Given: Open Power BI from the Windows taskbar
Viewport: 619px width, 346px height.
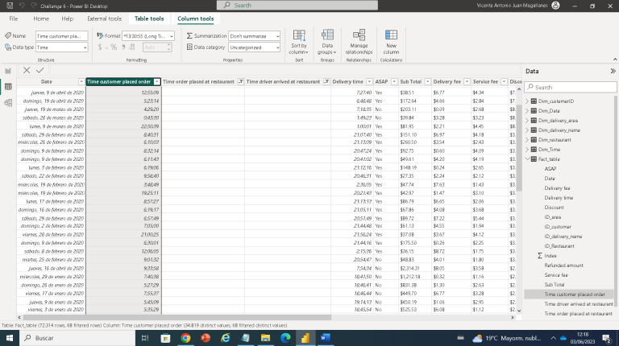Looking at the screenshot, I should click(x=306, y=338).
